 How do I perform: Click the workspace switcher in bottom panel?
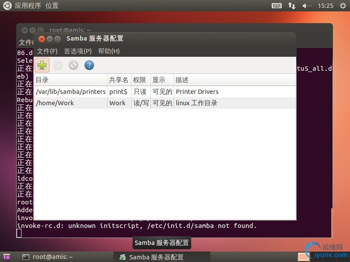(x=303, y=257)
